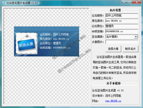Minimize the window
The image size is (143, 108).
click(124, 2)
